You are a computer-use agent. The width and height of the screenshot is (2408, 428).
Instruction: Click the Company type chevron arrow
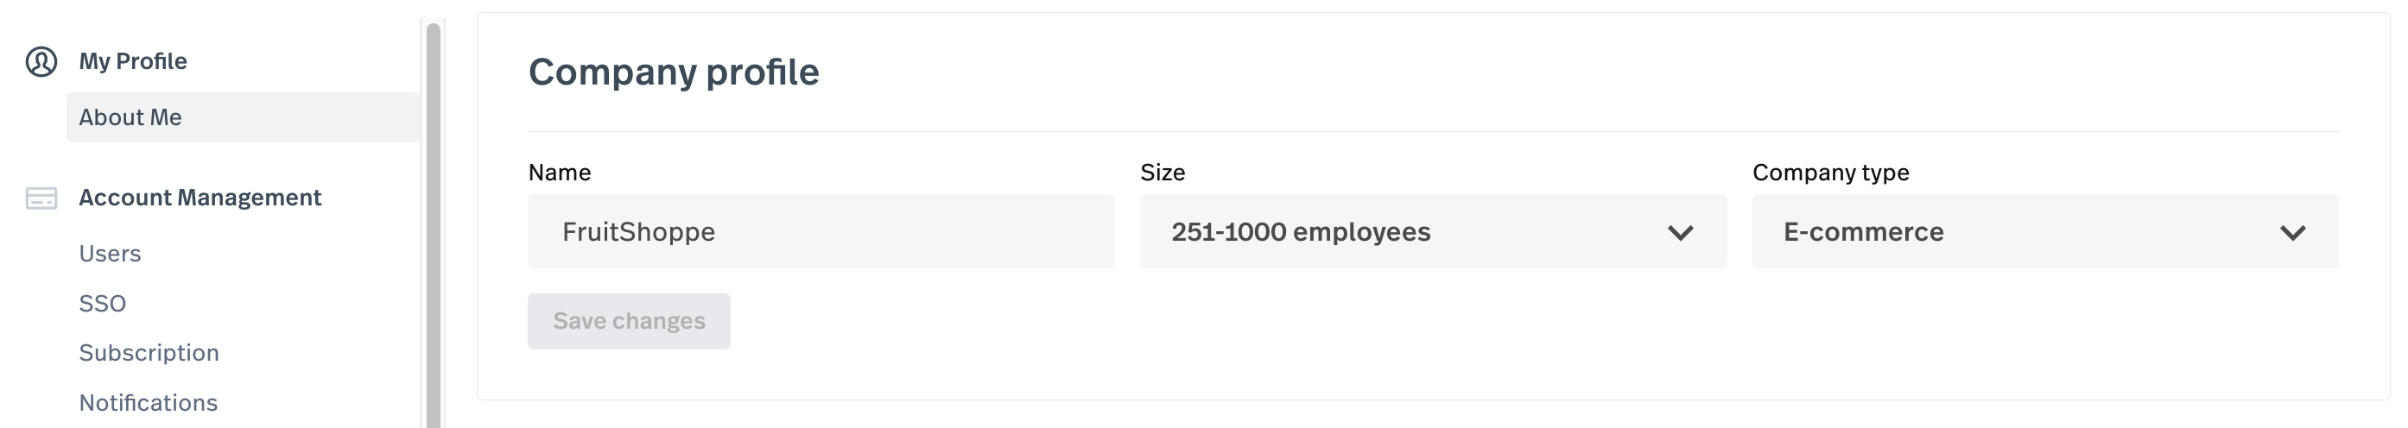click(2292, 233)
